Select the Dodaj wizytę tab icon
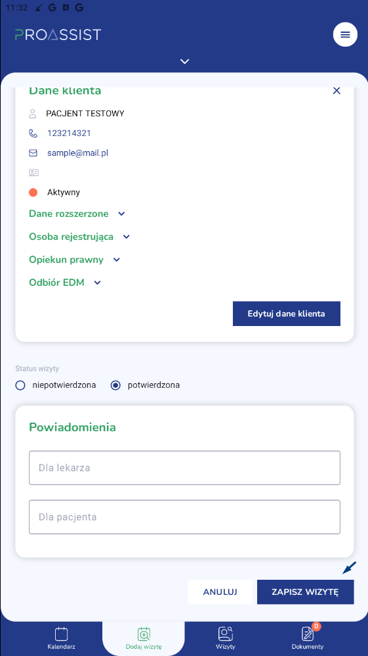 pos(144,634)
